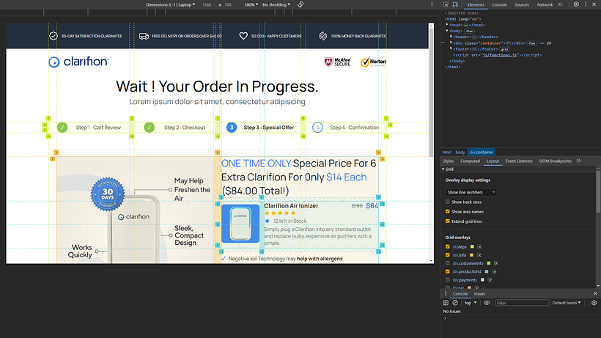Viewport: 601px width, 338px height.
Task: Expand div container node arrow
Action: [x=451, y=43]
